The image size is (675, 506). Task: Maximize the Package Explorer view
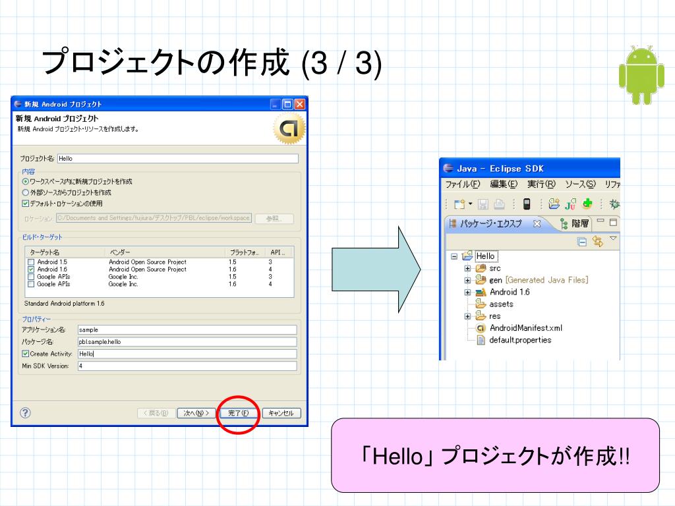point(614,222)
